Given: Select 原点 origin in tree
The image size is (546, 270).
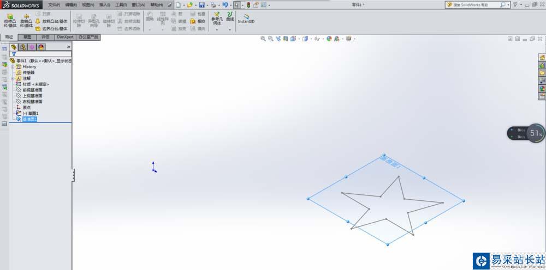Looking at the screenshot, I should point(26,108).
